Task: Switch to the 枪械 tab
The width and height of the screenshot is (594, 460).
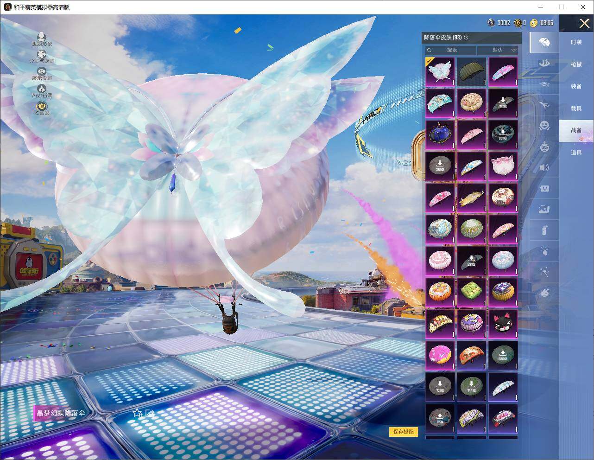Action: pos(576,64)
